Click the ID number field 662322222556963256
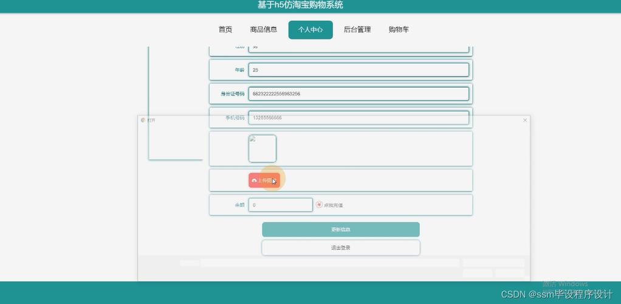The height and width of the screenshot is (304, 621). pyautogui.click(x=359, y=94)
